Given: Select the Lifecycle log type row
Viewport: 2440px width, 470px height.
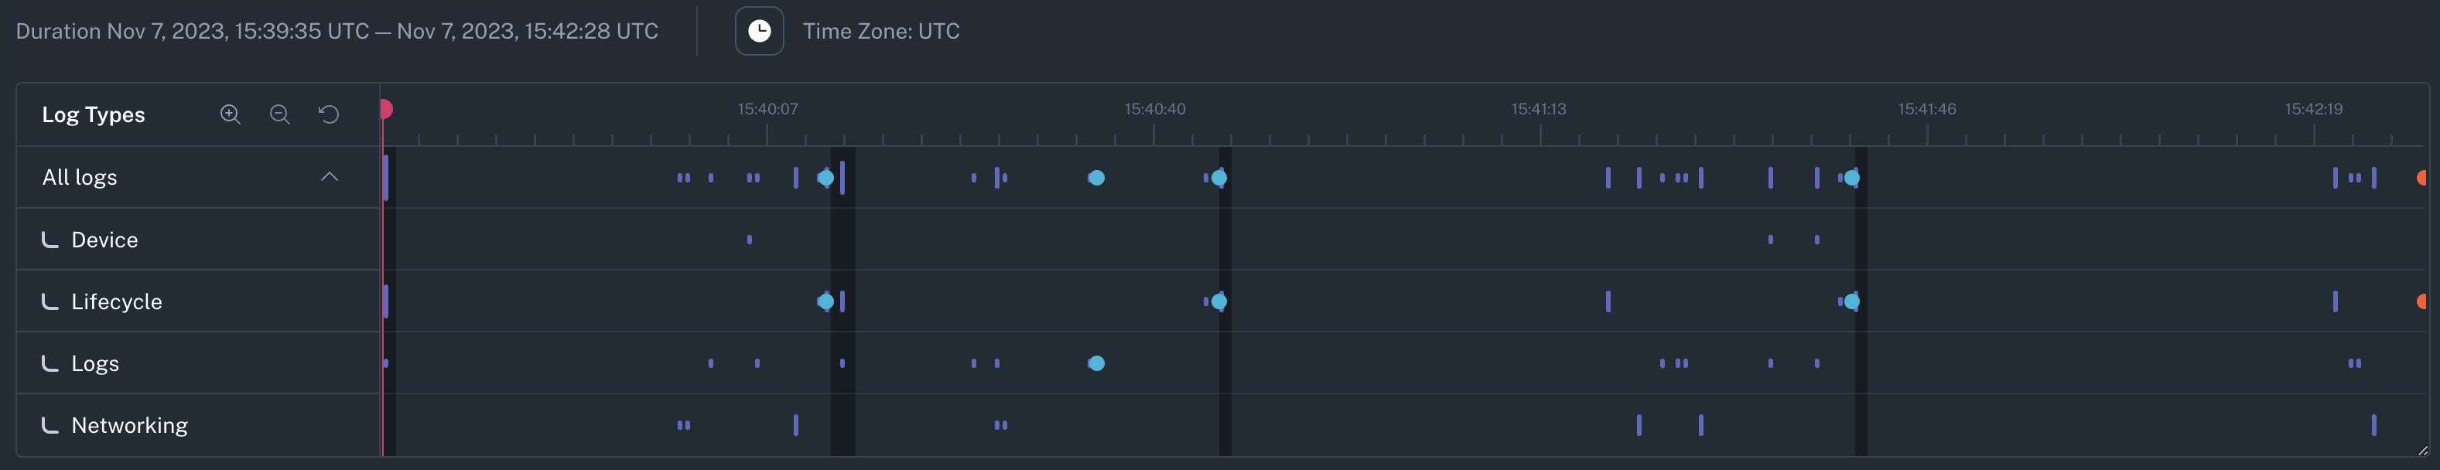Looking at the screenshot, I should pyautogui.click(x=117, y=301).
